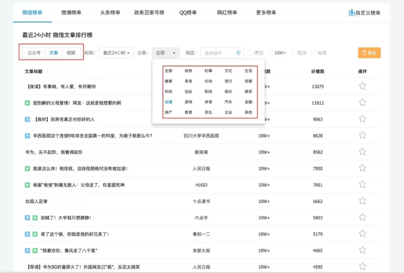This screenshot has width=404, height=273.
Task: Open account 四川大学华西医院
Action: (201, 136)
